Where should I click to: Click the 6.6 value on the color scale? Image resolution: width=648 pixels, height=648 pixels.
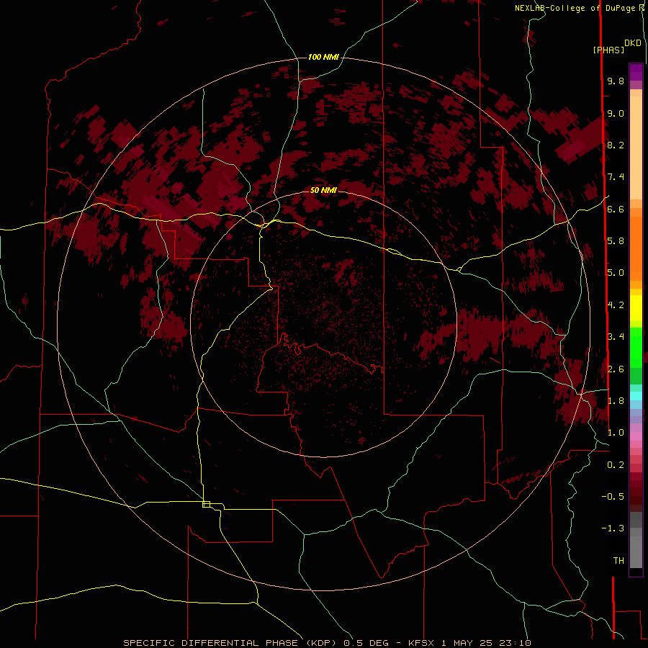(x=616, y=209)
